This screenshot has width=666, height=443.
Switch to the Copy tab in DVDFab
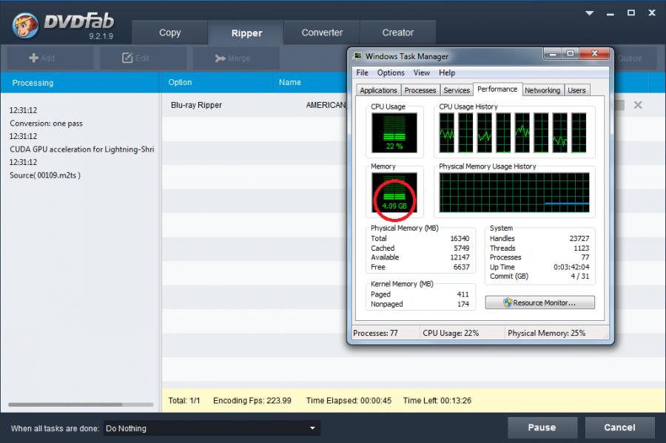coord(170,33)
